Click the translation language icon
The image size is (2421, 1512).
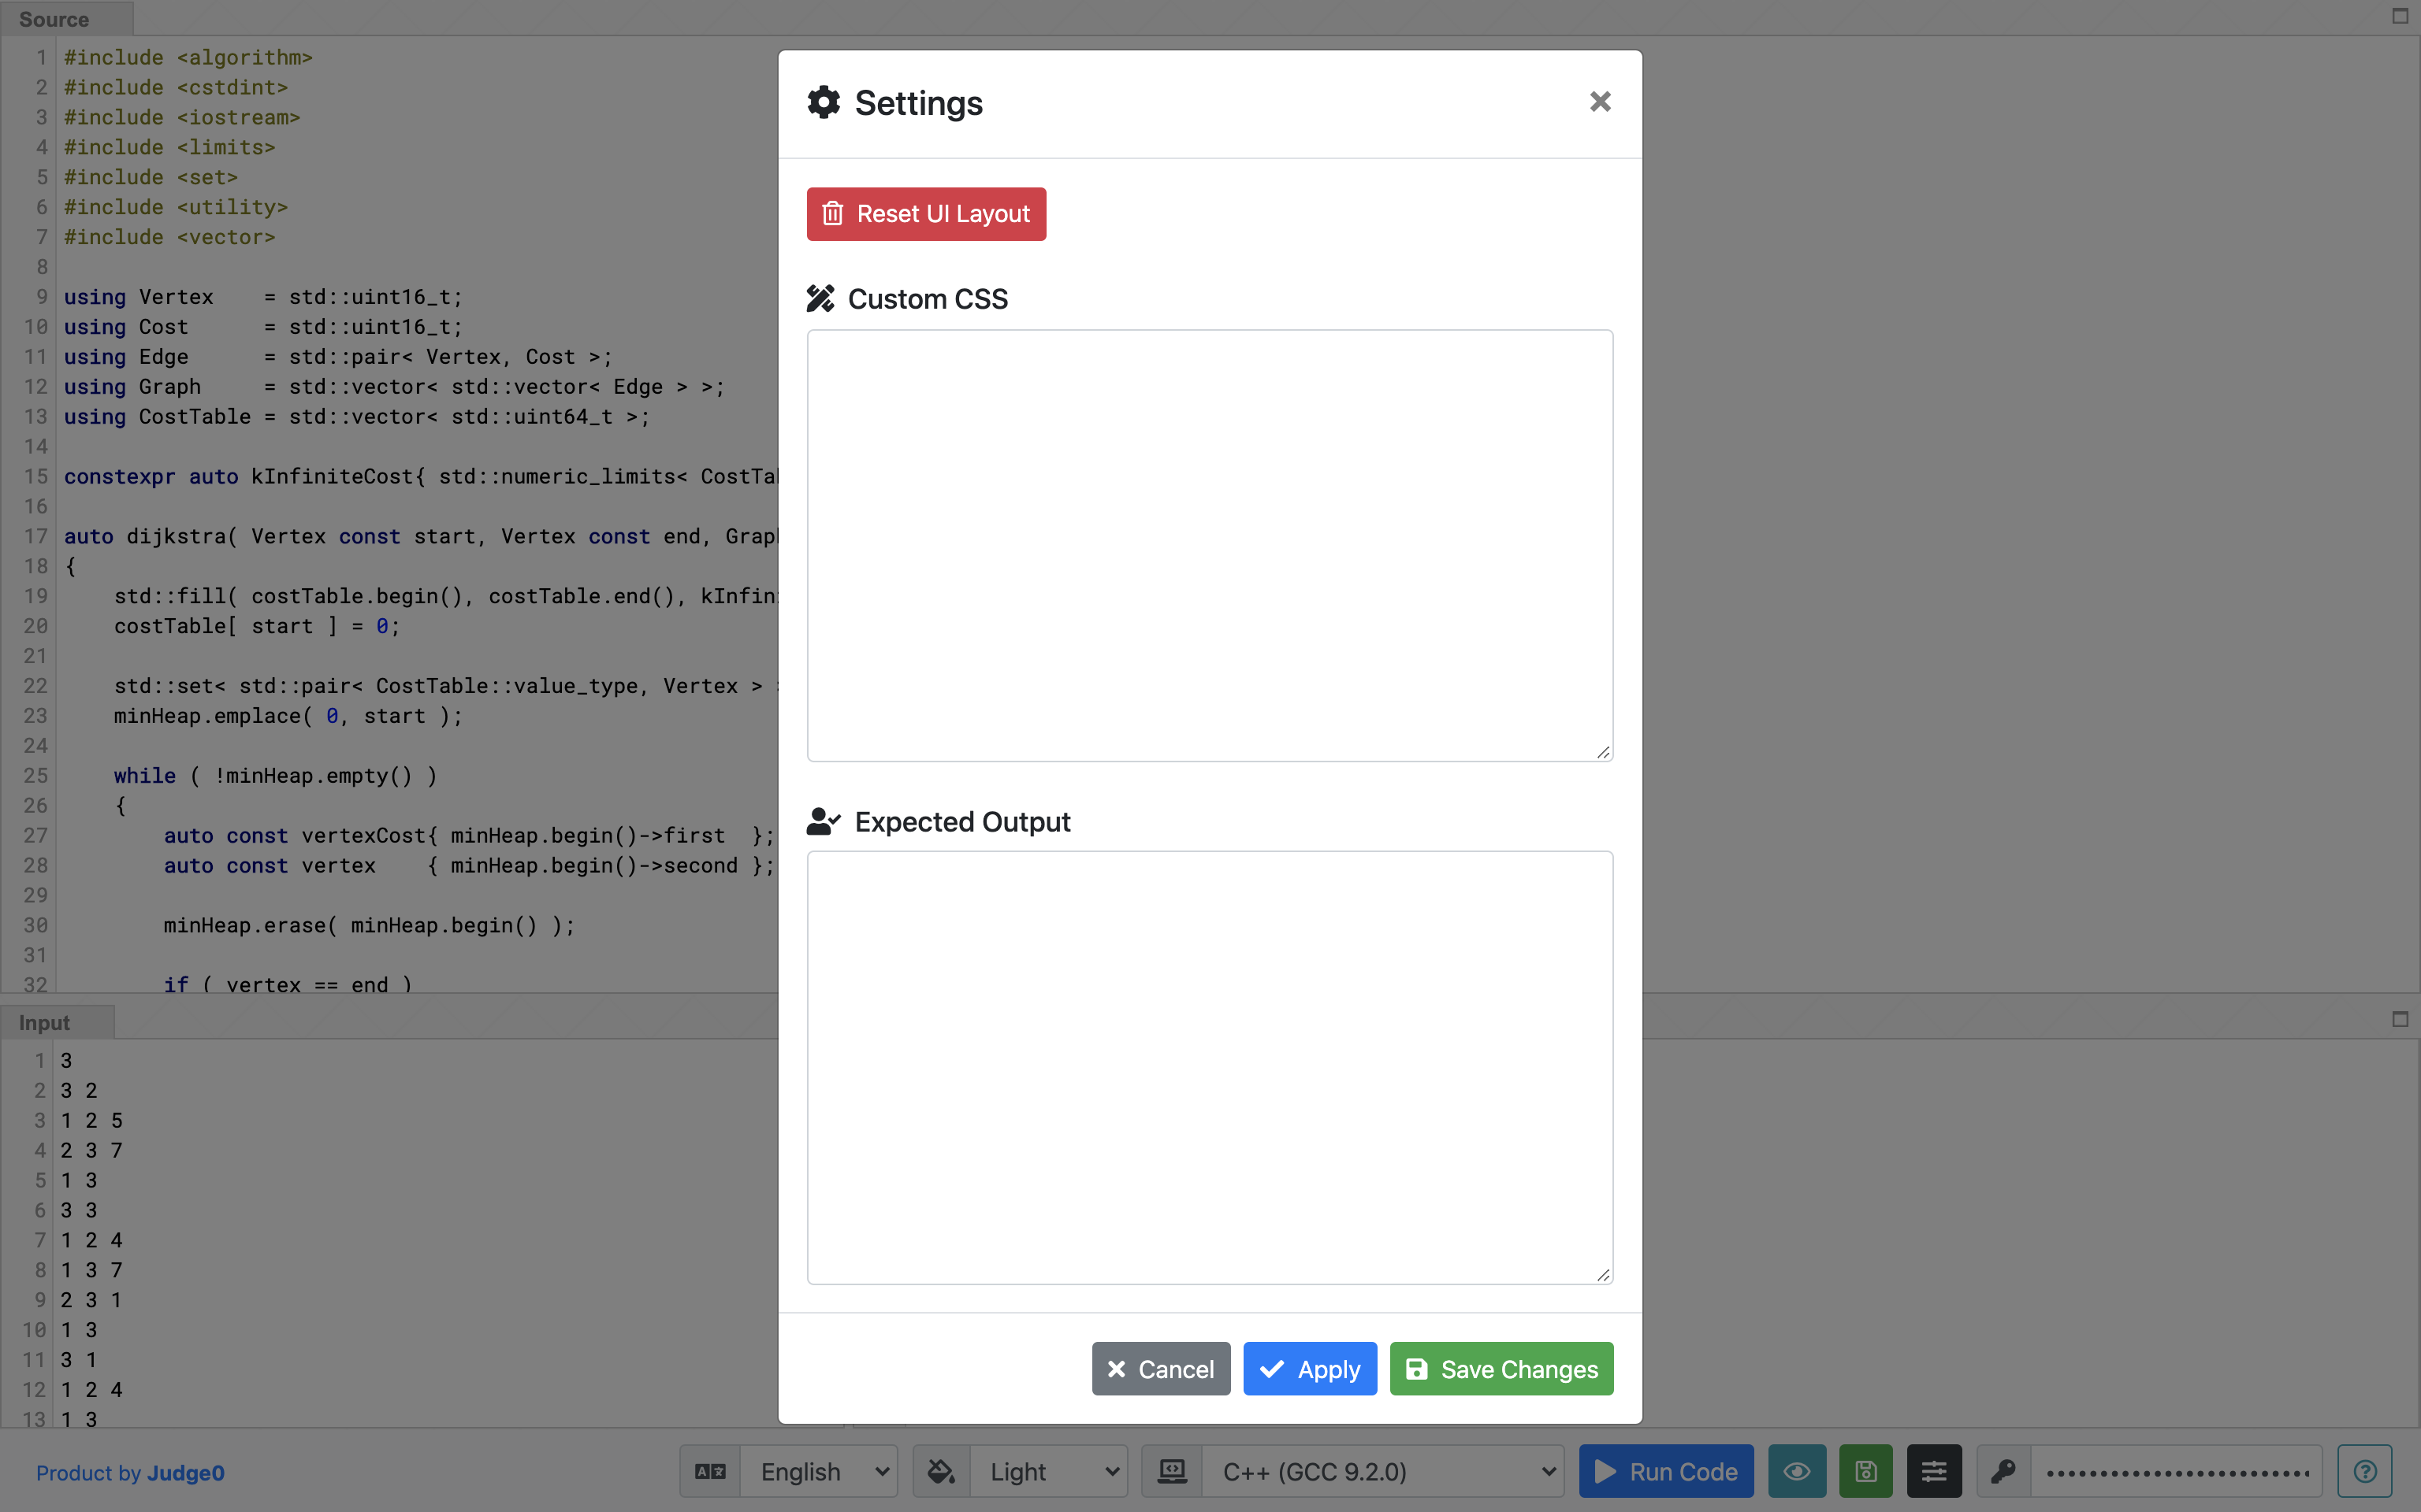pos(710,1471)
